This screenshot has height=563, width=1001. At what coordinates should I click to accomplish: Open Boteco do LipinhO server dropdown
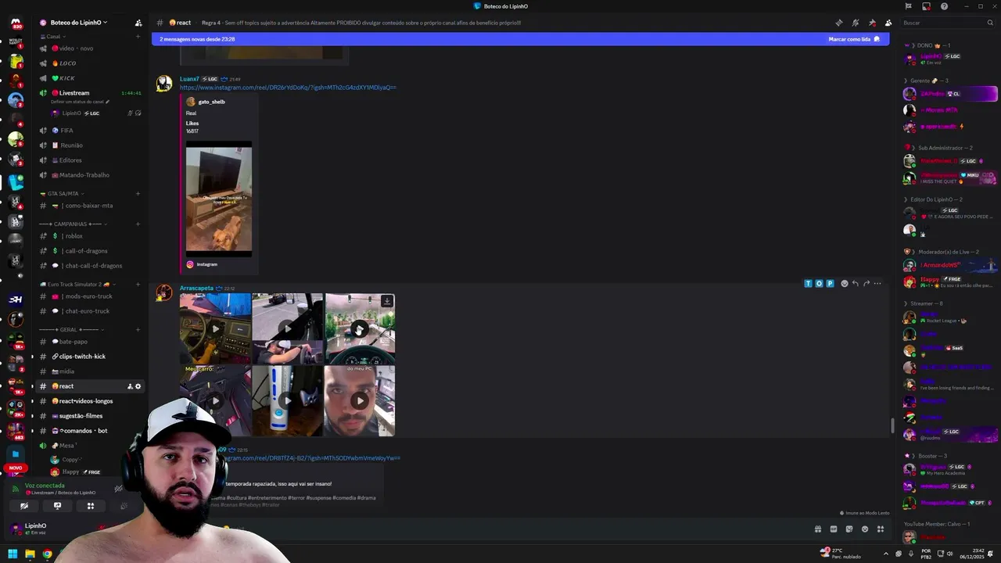coord(79,23)
